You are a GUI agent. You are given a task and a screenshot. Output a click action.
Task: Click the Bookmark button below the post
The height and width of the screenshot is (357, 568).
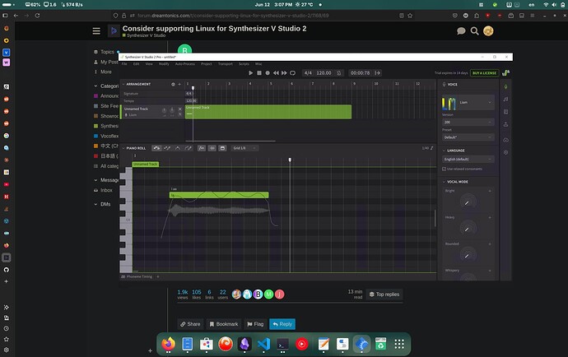click(x=224, y=324)
